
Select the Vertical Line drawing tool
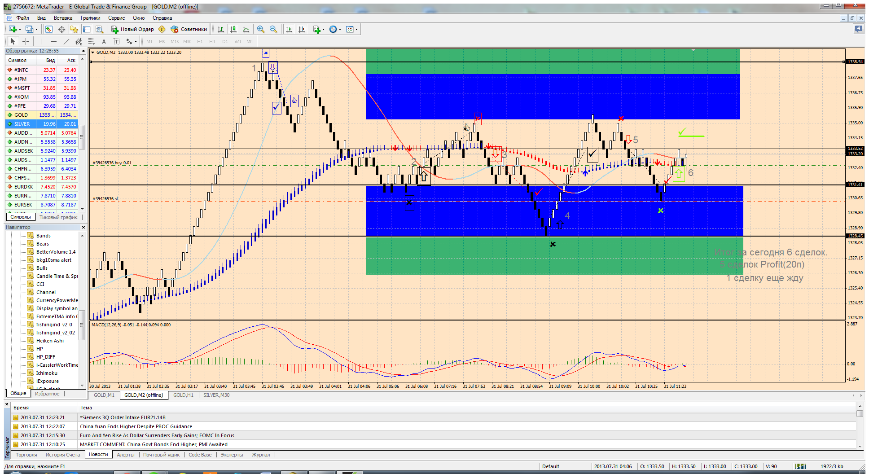[41, 41]
